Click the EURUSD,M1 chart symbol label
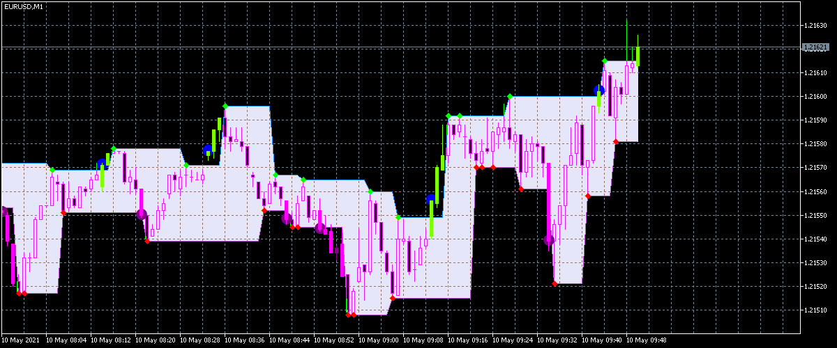Image resolution: width=837 pixels, height=348 pixels. click(22, 6)
